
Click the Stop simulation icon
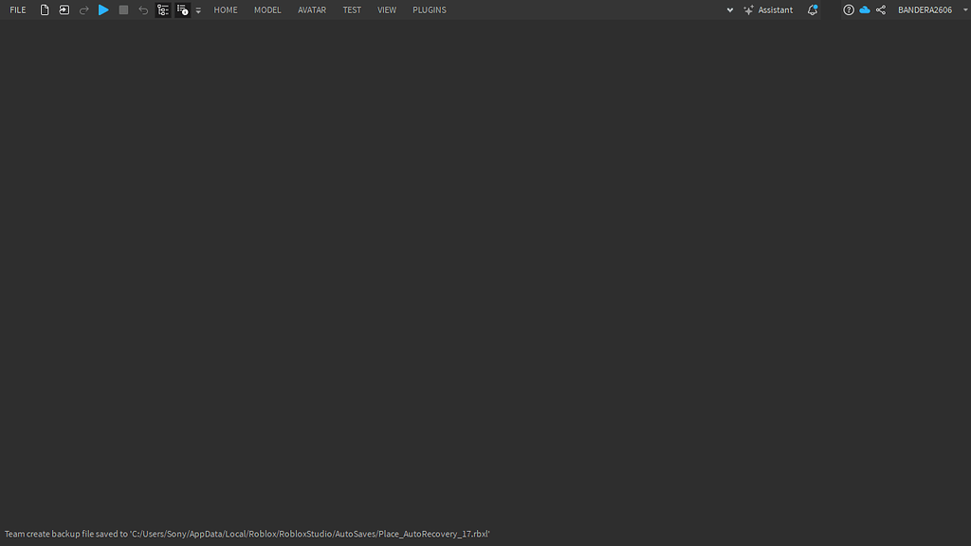123,9
